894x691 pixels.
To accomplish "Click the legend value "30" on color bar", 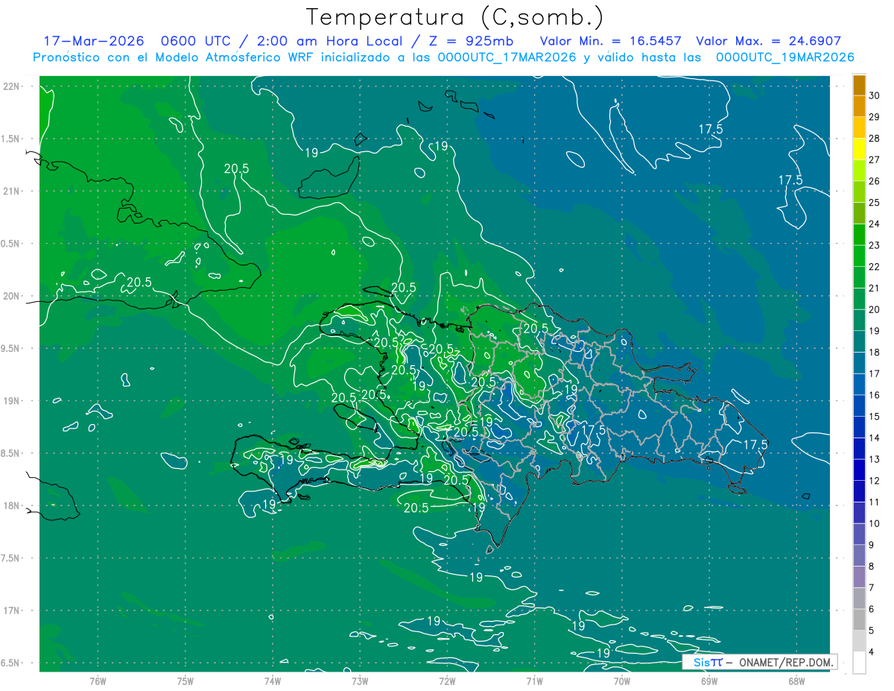I will (875, 95).
